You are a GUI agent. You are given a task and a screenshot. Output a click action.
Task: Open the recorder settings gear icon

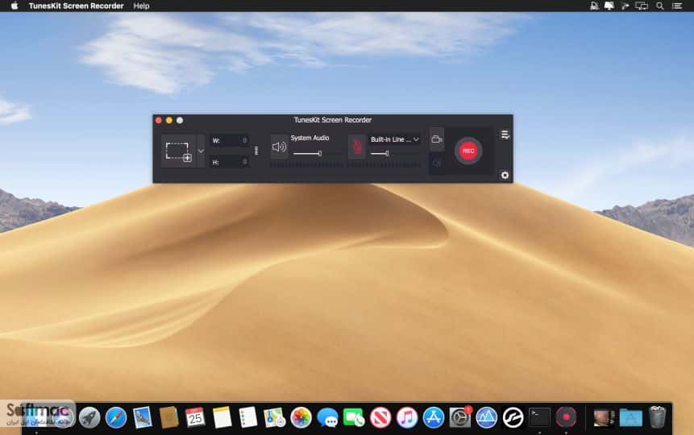(505, 176)
